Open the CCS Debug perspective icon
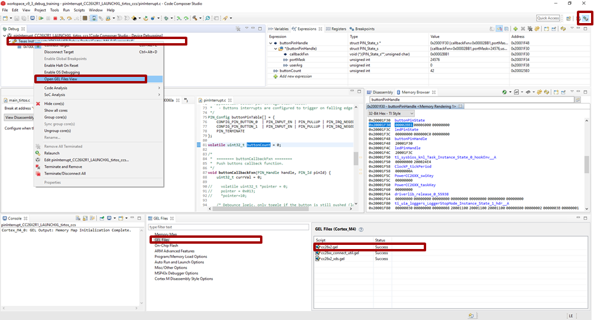Screen dimensions: 594x320 [585, 18]
